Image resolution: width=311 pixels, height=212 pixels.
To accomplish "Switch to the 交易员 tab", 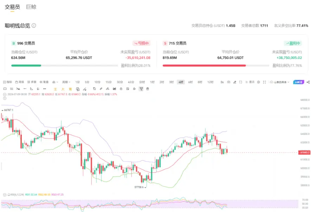I will (12, 7).
